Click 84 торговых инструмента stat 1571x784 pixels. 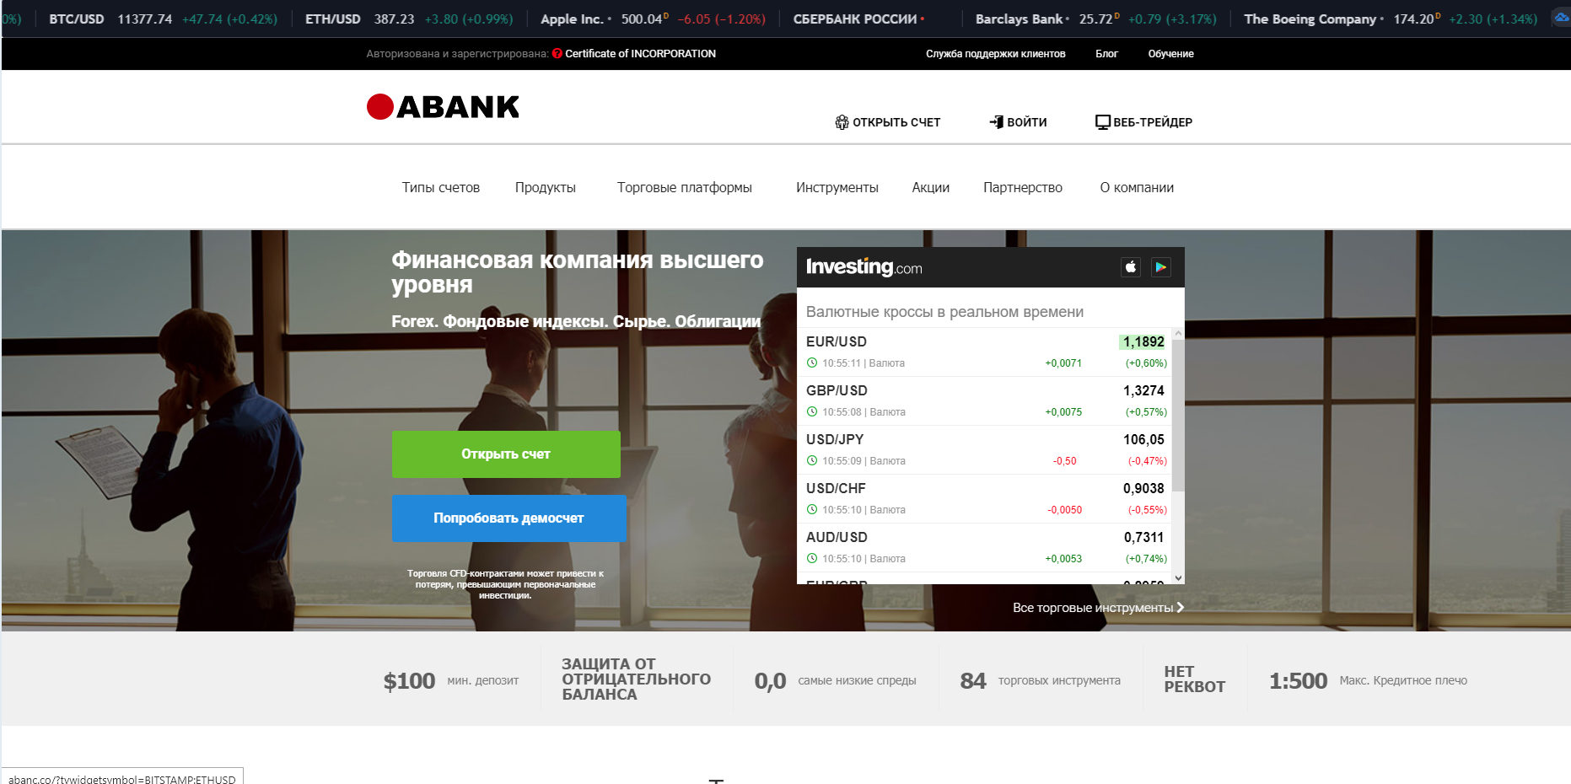(x=1040, y=681)
